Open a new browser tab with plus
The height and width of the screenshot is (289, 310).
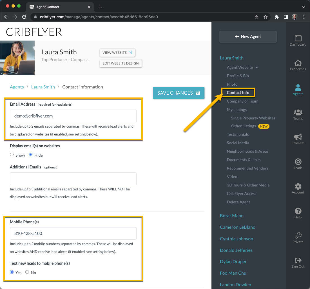(x=100, y=7)
